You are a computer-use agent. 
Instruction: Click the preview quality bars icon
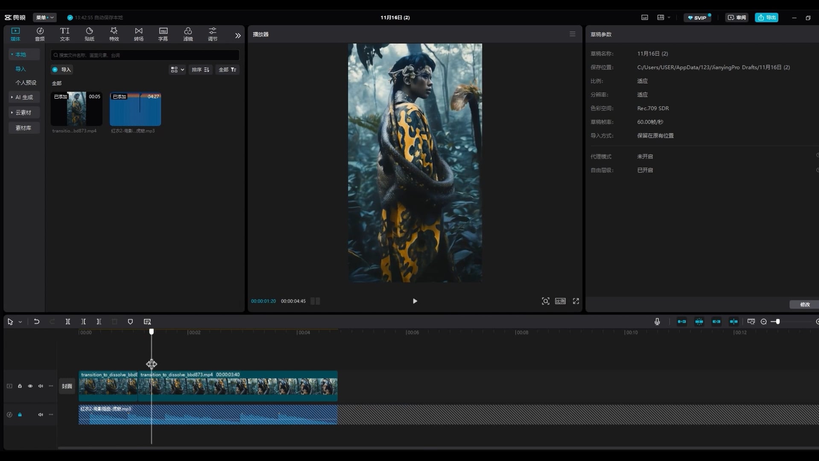click(315, 301)
